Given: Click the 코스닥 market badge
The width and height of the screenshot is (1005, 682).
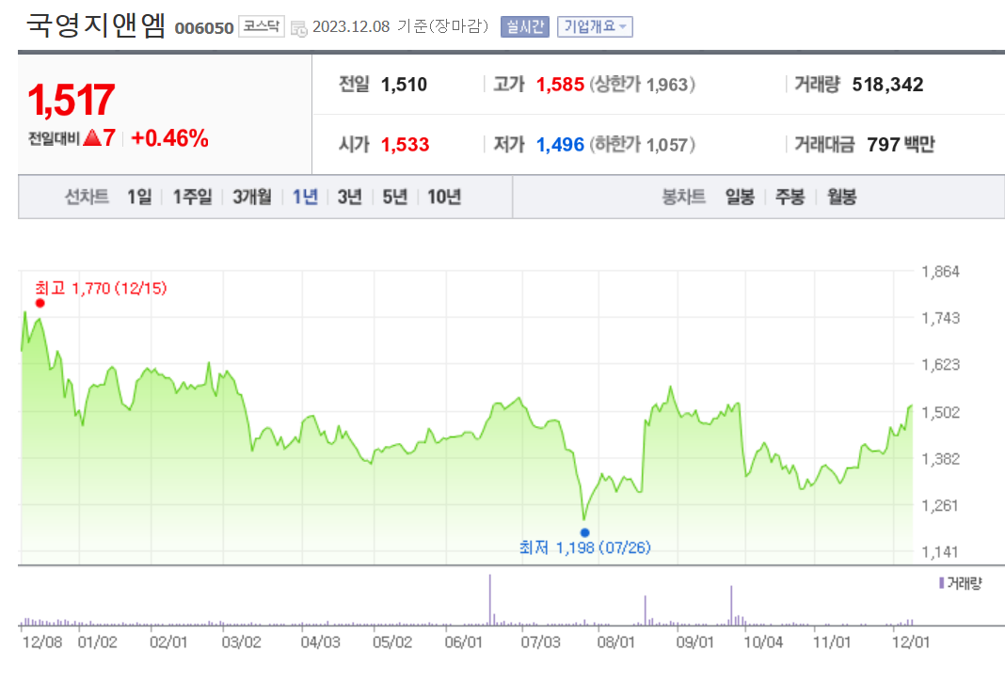Looking at the screenshot, I should 262,26.
